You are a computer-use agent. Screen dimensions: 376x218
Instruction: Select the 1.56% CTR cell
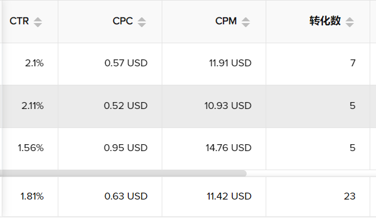(x=29, y=149)
